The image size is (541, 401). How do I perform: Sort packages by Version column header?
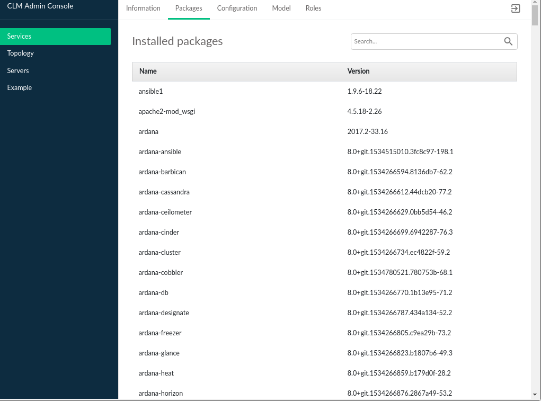tap(358, 71)
